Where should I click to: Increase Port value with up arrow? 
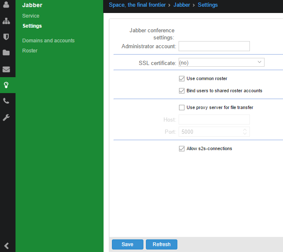(245, 130)
